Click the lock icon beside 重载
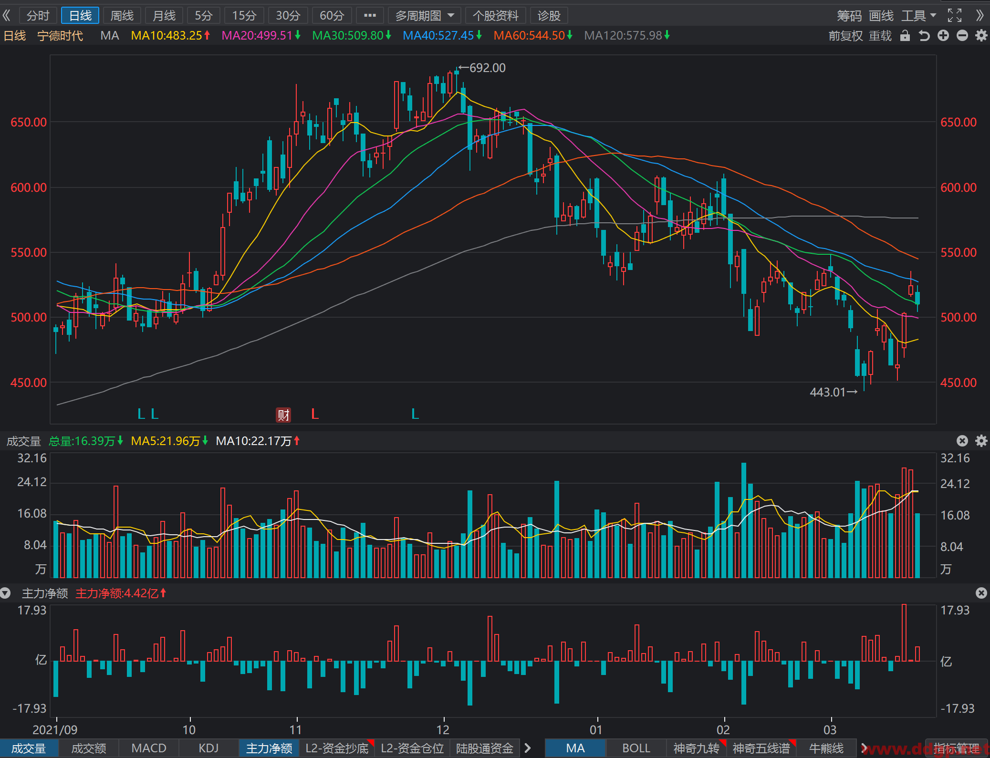 905,36
